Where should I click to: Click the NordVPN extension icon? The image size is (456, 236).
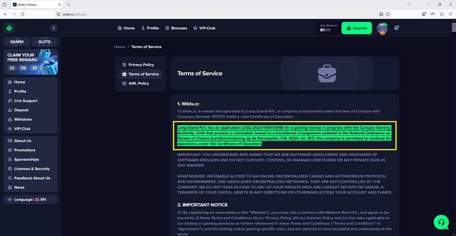pos(433,14)
